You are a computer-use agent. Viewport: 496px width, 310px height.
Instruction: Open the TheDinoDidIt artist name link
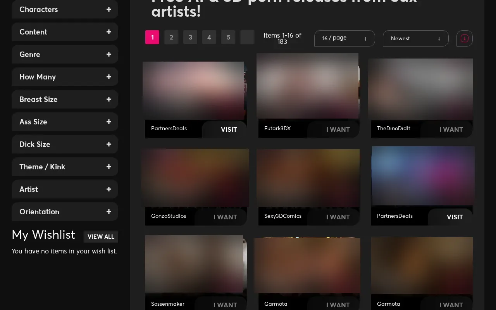[394, 128]
